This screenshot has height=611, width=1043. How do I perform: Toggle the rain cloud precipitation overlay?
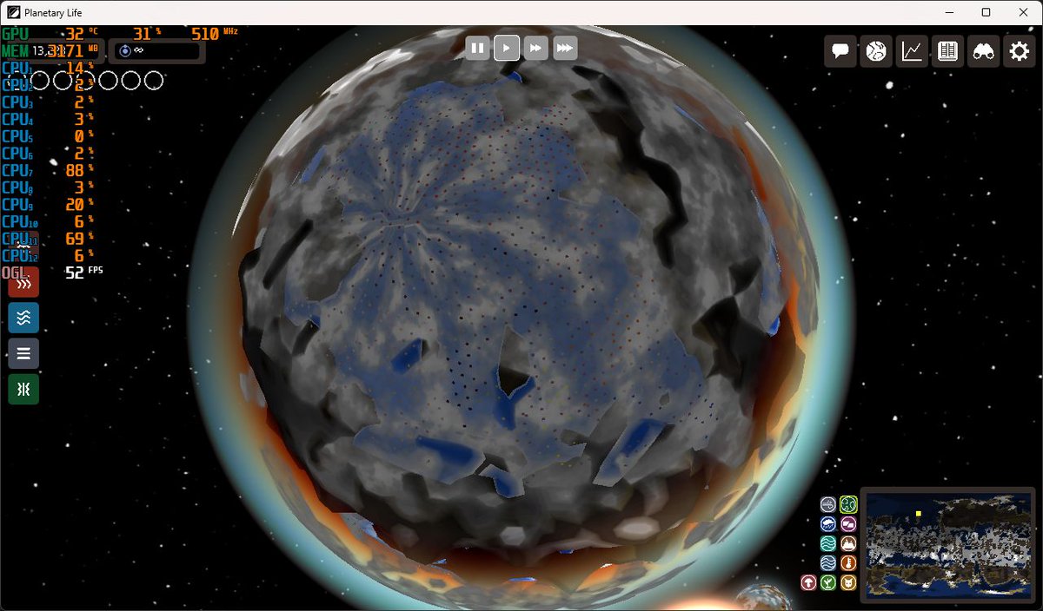pyautogui.click(x=828, y=524)
